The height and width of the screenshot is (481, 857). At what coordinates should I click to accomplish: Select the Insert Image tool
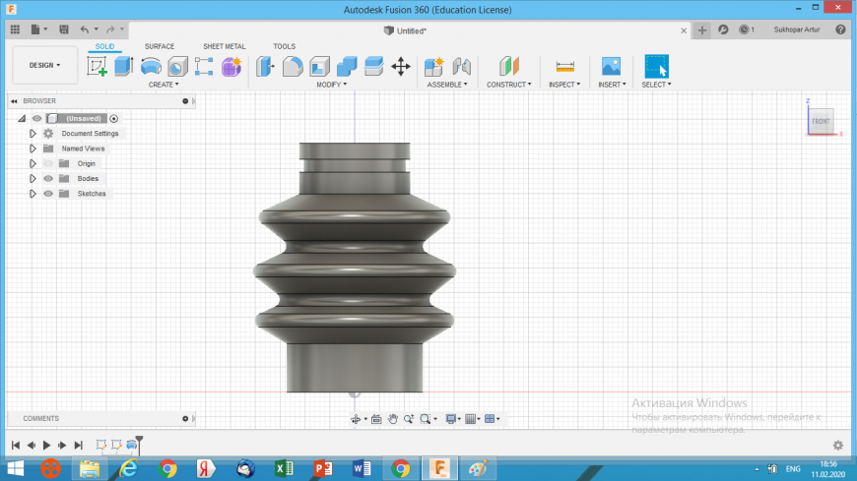[611, 67]
